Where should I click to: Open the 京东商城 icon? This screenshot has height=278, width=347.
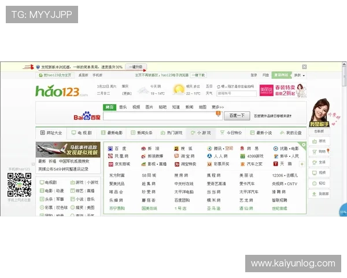[110, 164]
